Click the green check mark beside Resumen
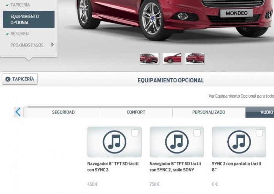Screen dimensions: 274x194 (7, 34)
